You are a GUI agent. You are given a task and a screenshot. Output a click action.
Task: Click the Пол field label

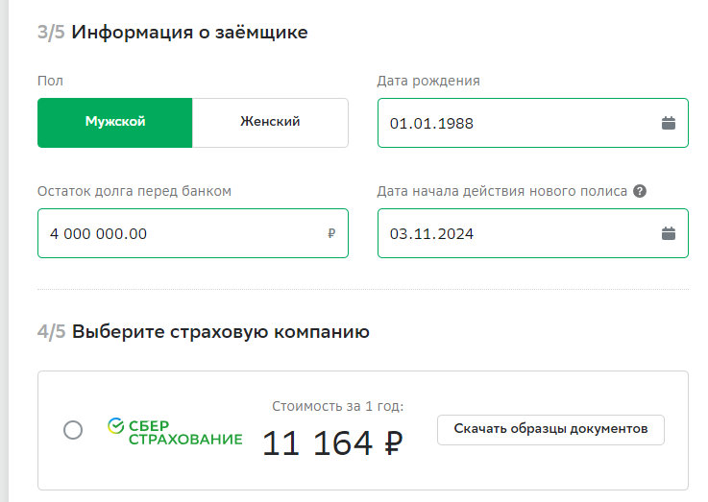tap(50, 81)
